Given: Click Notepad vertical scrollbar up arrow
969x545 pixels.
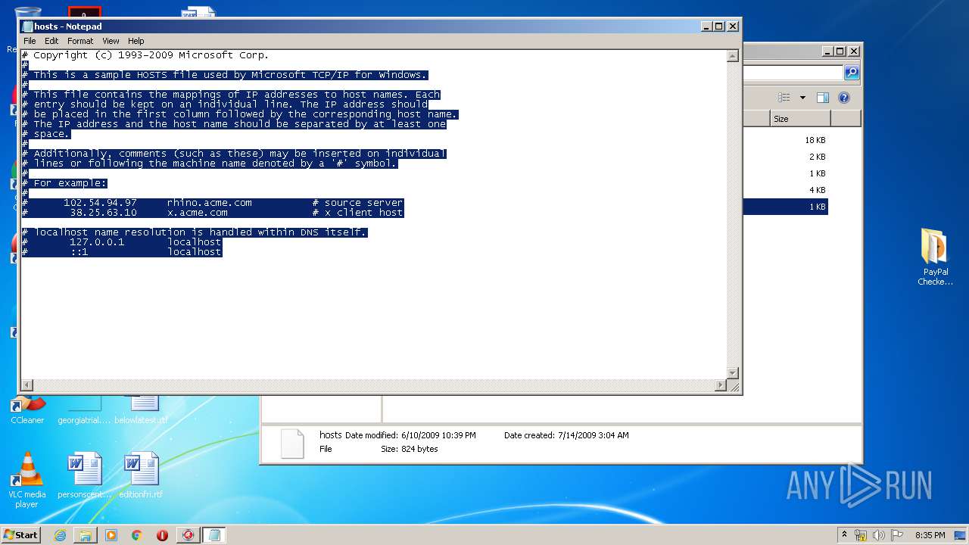Looking at the screenshot, I should point(732,55).
